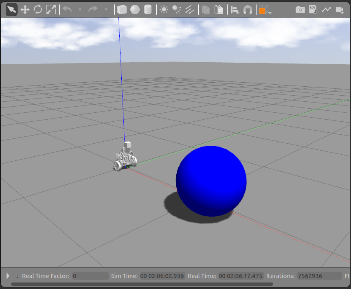Insert a cylinder shape

click(x=148, y=10)
